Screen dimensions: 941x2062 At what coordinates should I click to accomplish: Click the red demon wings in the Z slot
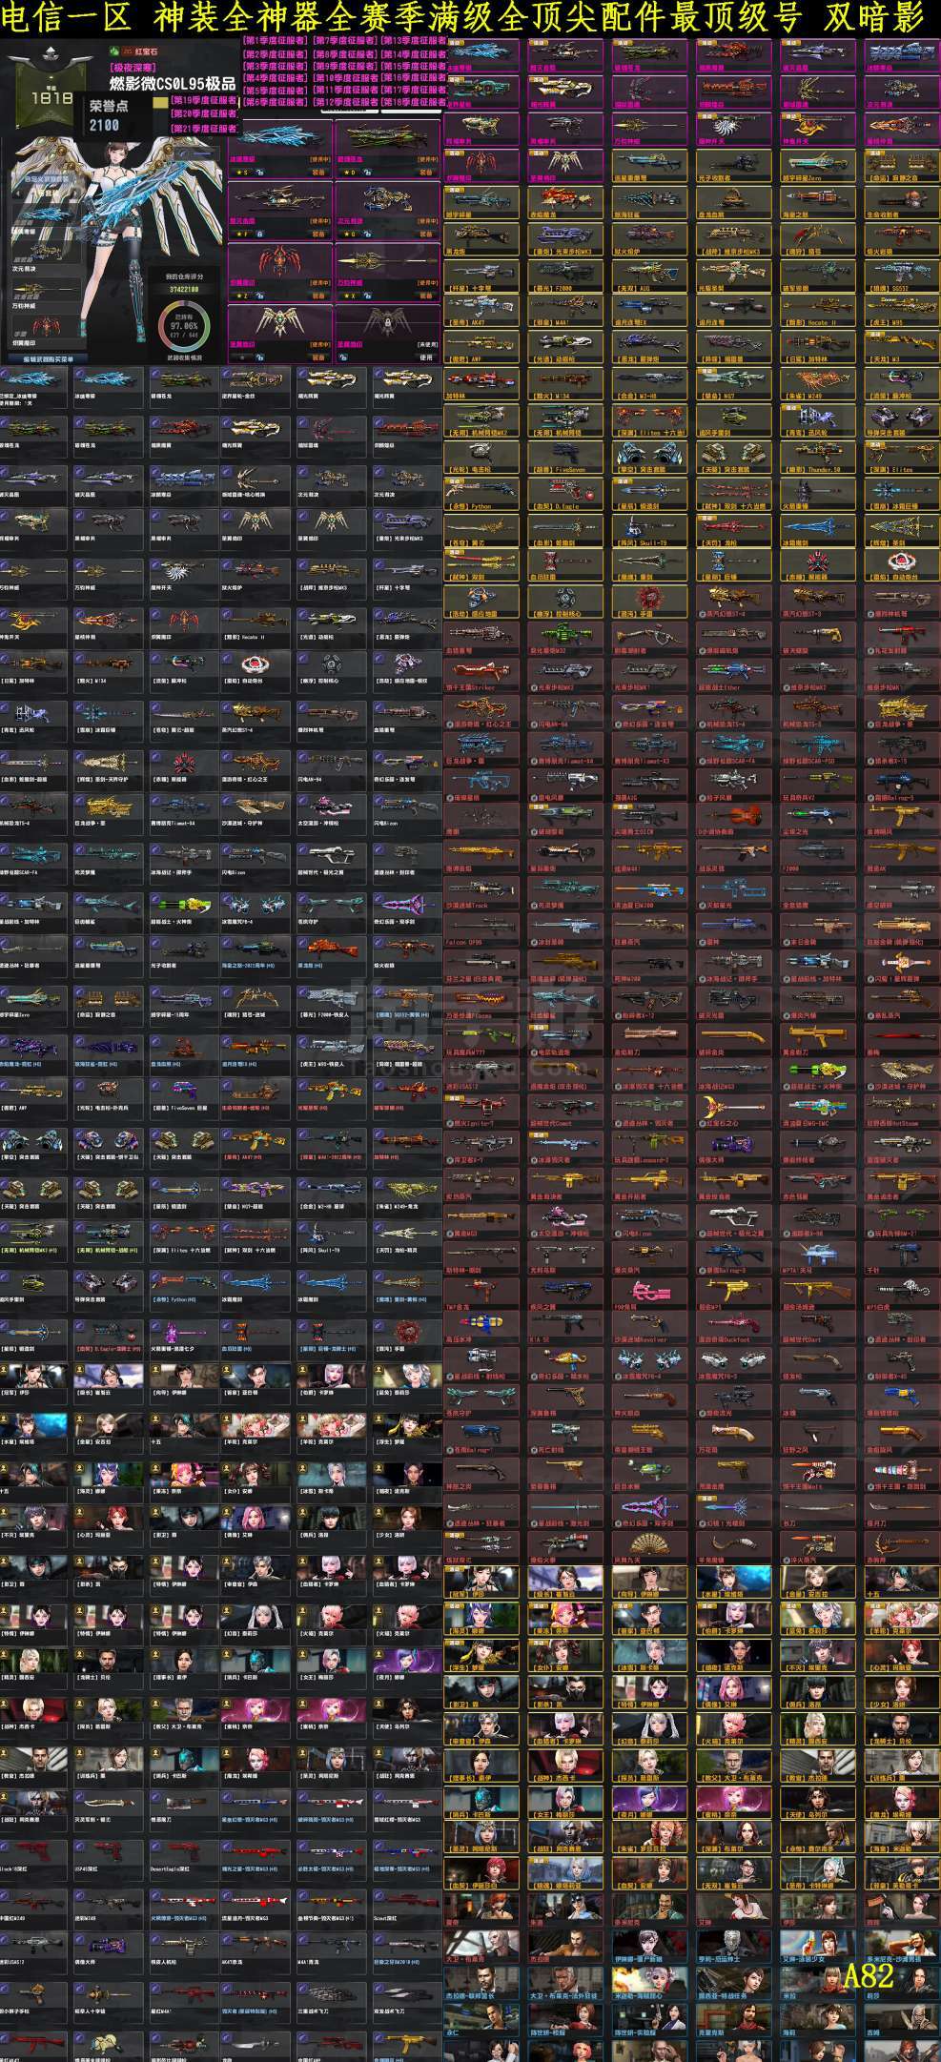280,260
